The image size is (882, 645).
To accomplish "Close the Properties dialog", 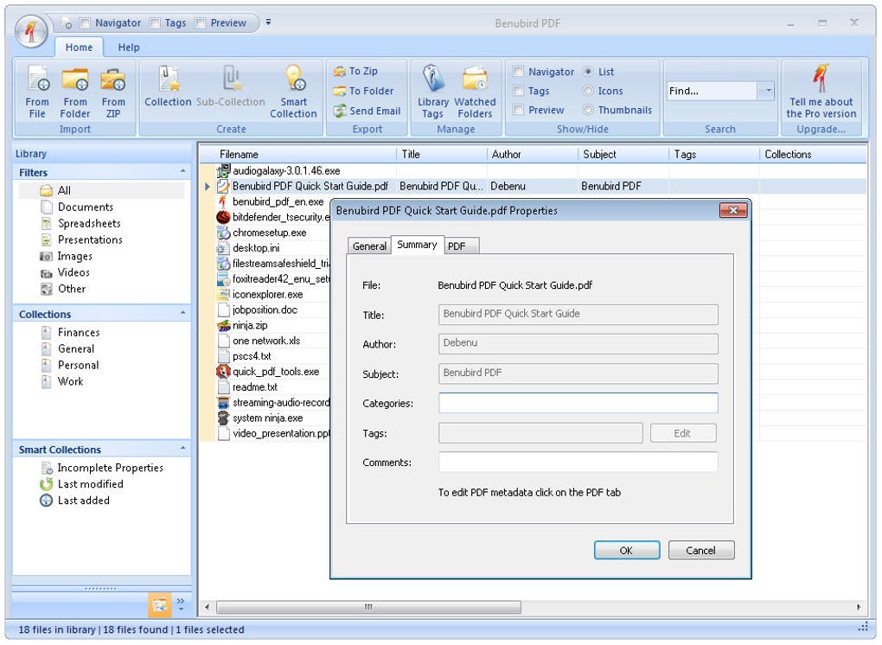I will coord(733,211).
